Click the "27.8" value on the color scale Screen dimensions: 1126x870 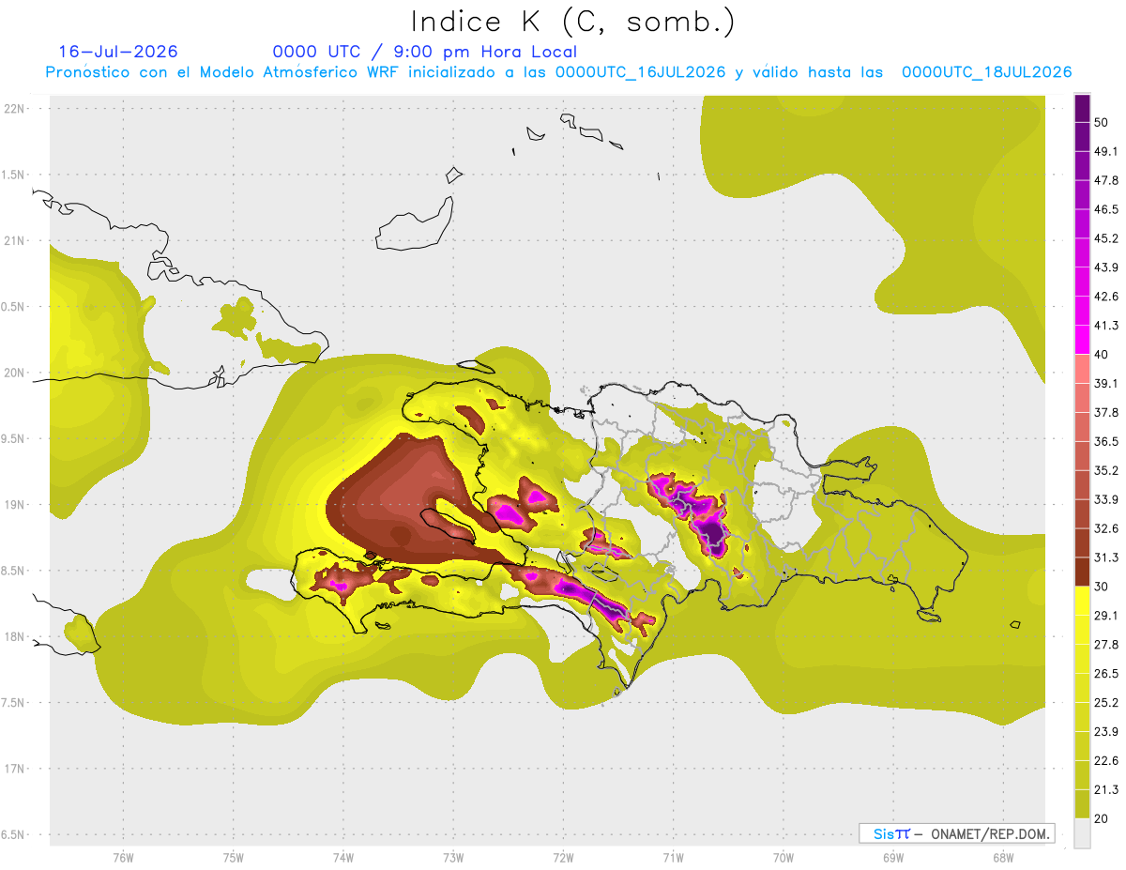click(x=1106, y=645)
